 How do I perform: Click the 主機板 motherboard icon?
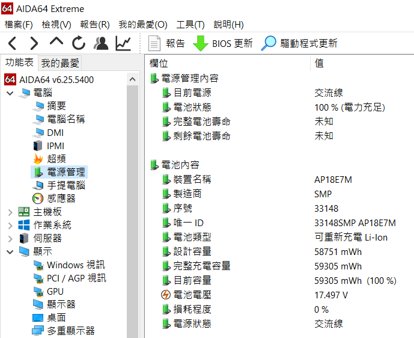coord(24,212)
